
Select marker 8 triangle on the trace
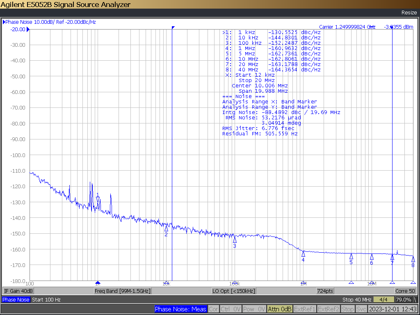[x=413, y=259]
